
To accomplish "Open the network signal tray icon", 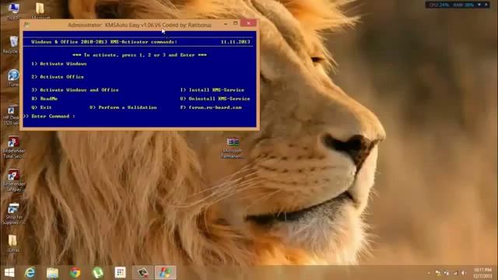I will point(455,273).
